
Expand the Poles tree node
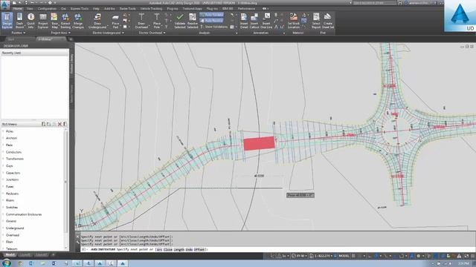click(3, 131)
